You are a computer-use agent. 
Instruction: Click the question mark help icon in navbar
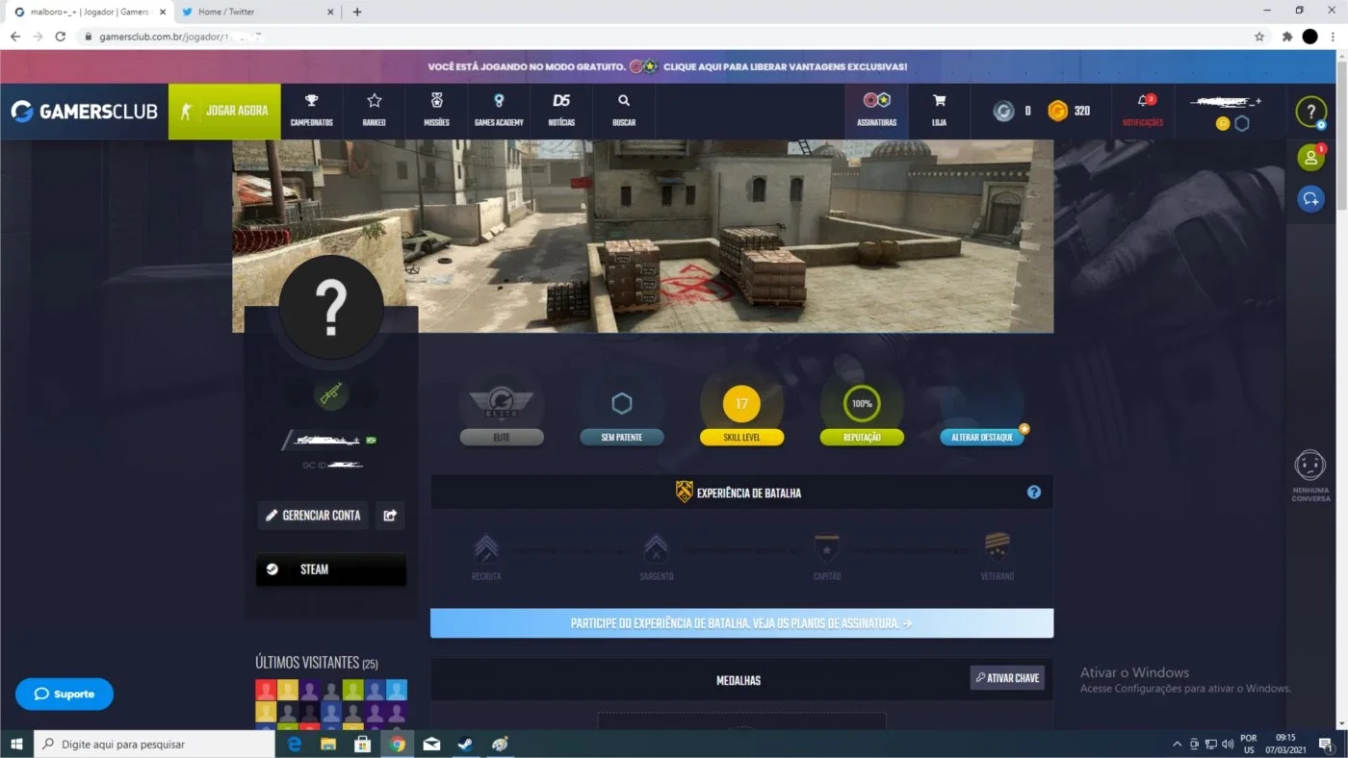click(x=1310, y=112)
